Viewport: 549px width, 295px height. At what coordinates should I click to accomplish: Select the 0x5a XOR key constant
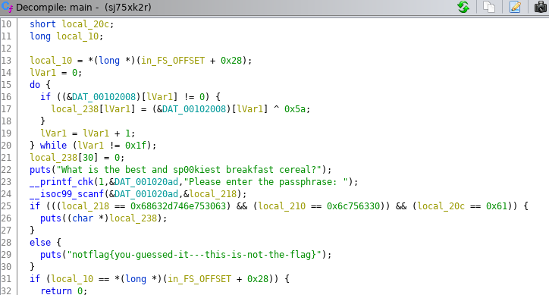pyautogui.click(x=295, y=109)
